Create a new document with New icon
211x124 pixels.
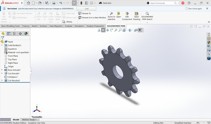tap(33, 3)
